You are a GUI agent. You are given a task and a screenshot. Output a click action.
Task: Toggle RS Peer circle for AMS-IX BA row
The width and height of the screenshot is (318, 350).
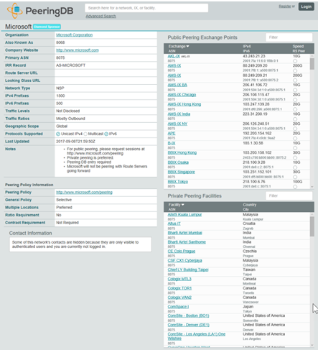[295, 90]
